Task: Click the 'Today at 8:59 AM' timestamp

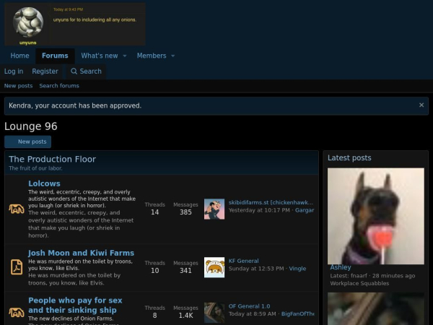Action: [x=252, y=313]
